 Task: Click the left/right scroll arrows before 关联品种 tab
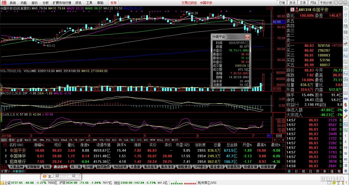tap(4, 167)
